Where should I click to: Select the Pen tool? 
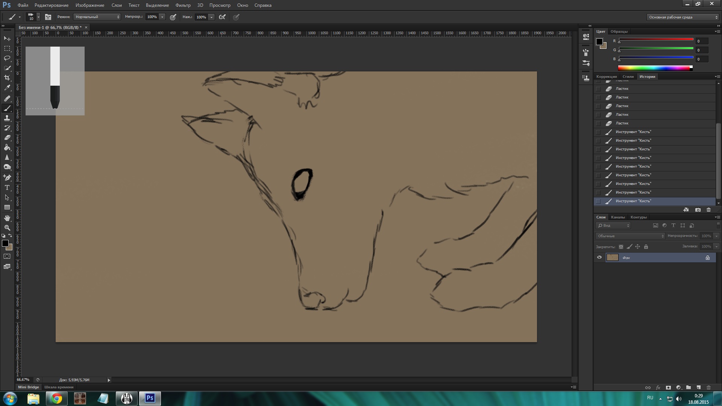click(x=7, y=177)
